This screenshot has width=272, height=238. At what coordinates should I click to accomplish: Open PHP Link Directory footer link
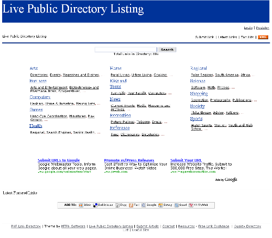tap(26, 226)
